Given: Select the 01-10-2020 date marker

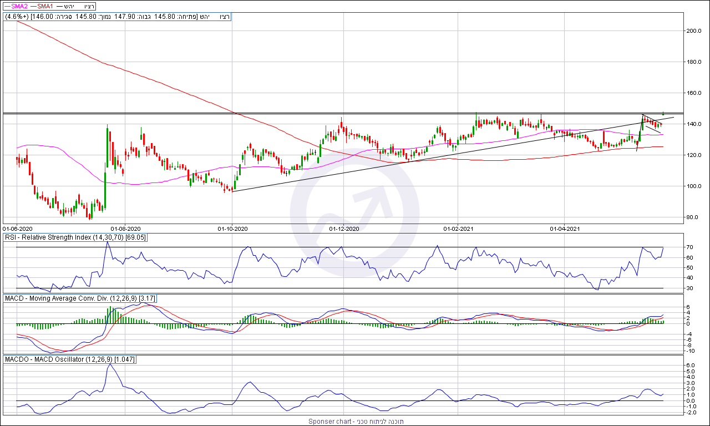Looking at the screenshot, I should (232, 228).
